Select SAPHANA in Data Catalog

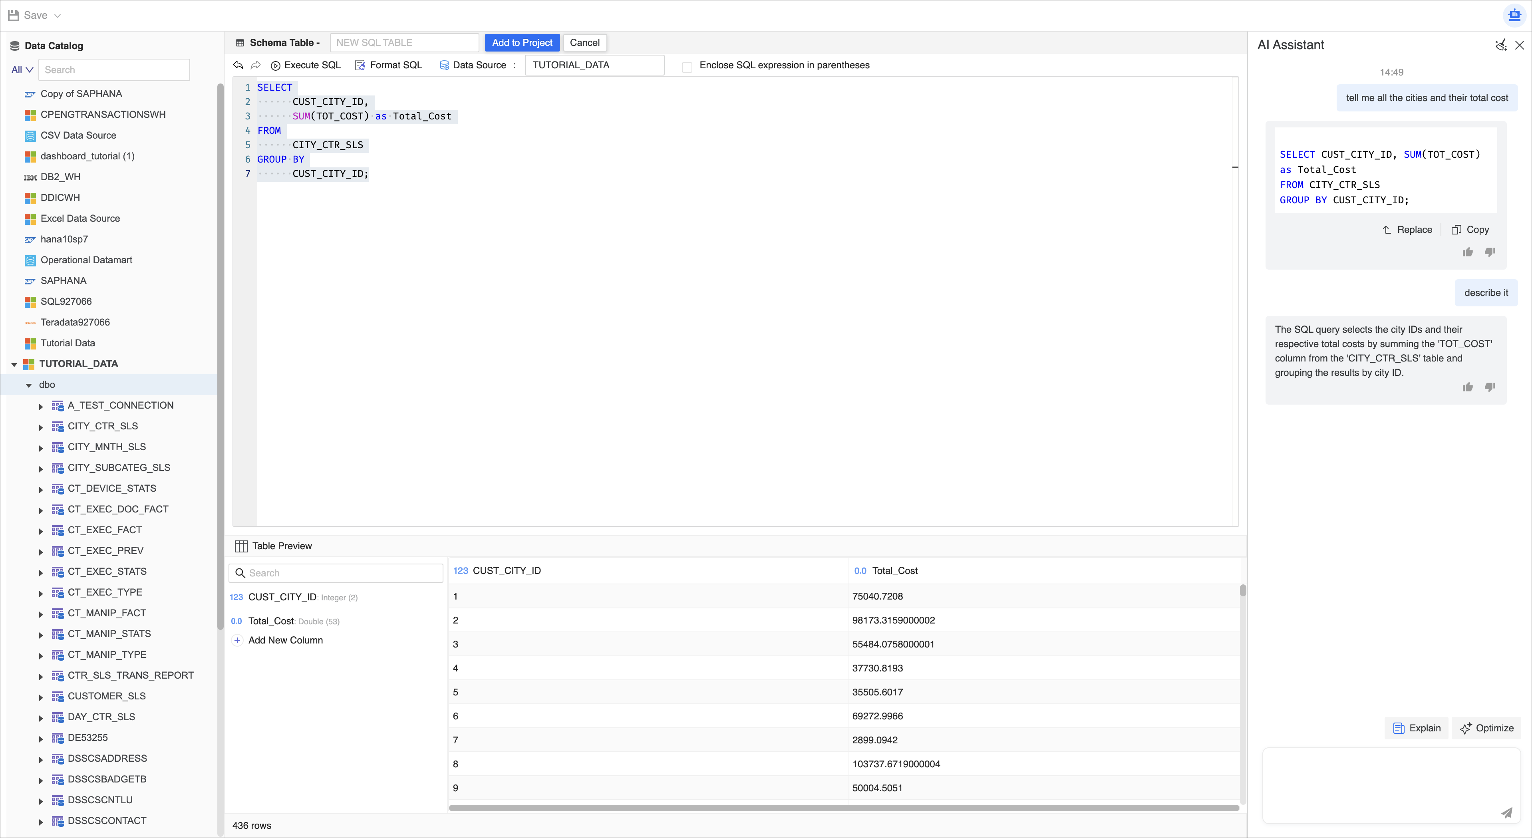pos(63,281)
